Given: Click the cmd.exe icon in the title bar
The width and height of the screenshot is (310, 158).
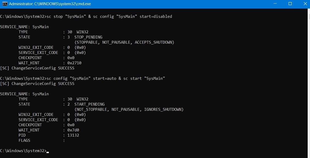Looking at the screenshot, I should click(x=4, y=4).
